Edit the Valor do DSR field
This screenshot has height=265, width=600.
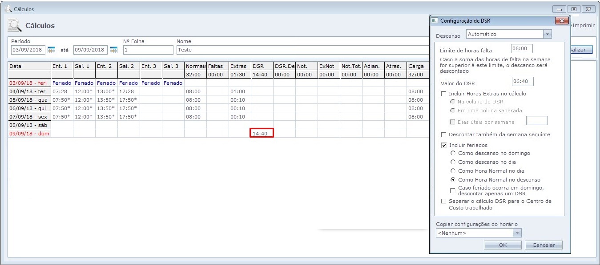click(x=522, y=81)
